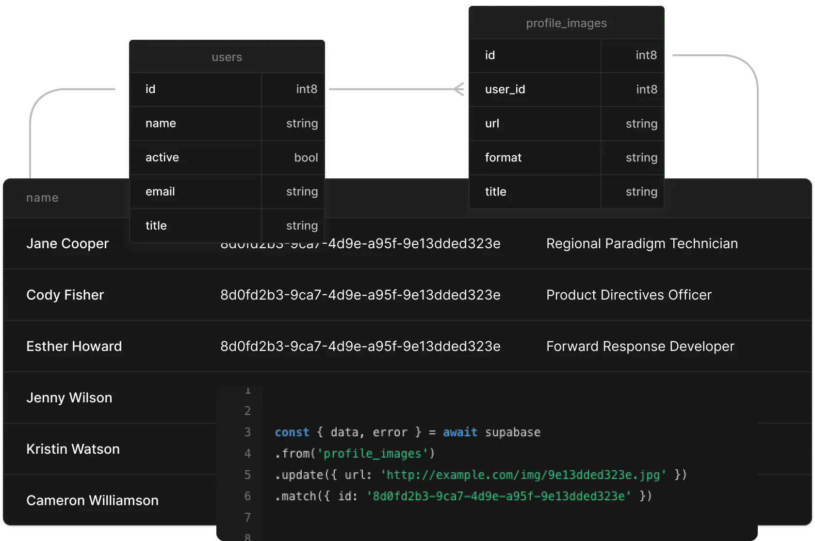
Task: Click the example.com image URL string
Action: pyautogui.click(x=523, y=475)
